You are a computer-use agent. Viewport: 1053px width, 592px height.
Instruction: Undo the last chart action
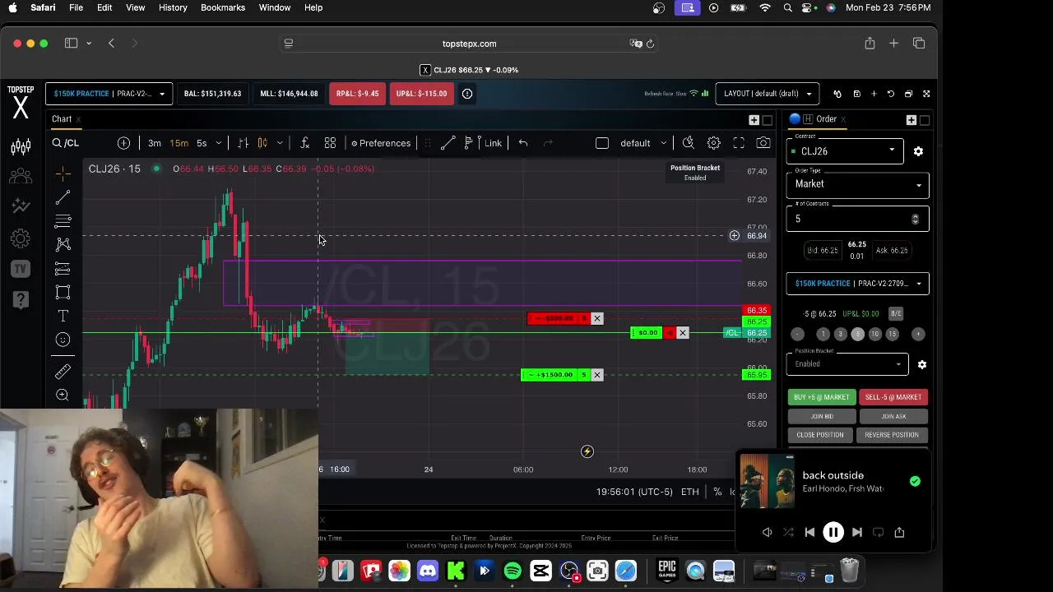pyautogui.click(x=523, y=143)
